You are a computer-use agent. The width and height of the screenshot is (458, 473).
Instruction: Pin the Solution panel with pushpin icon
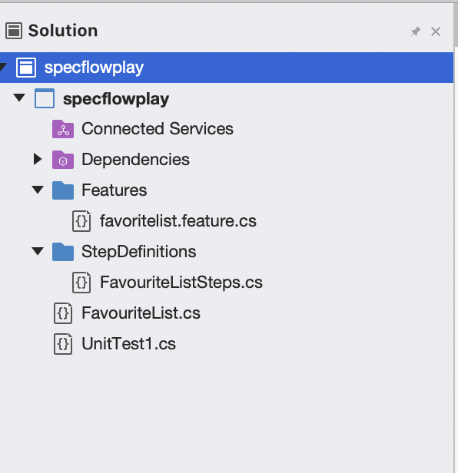tap(416, 31)
